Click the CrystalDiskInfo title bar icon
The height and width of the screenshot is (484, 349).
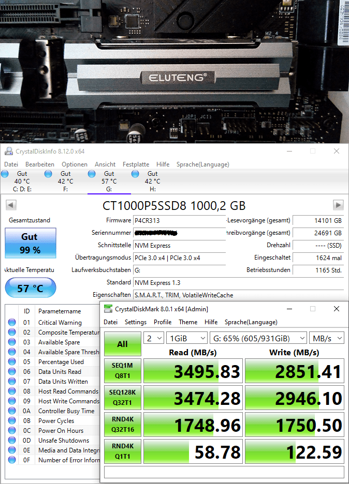click(x=8, y=151)
